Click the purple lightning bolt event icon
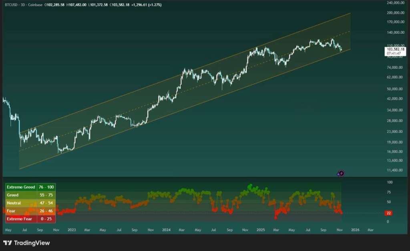The image size is (410, 251). pos(341,173)
